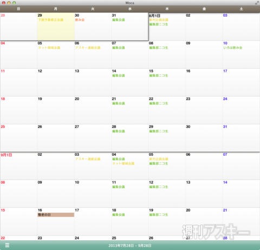
Task: Open 編集部ニコ生 event on September 5
Action: pyautogui.click(x=159, y=163)
